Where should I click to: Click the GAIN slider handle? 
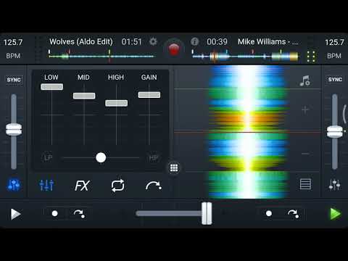(x=149, y=95)
